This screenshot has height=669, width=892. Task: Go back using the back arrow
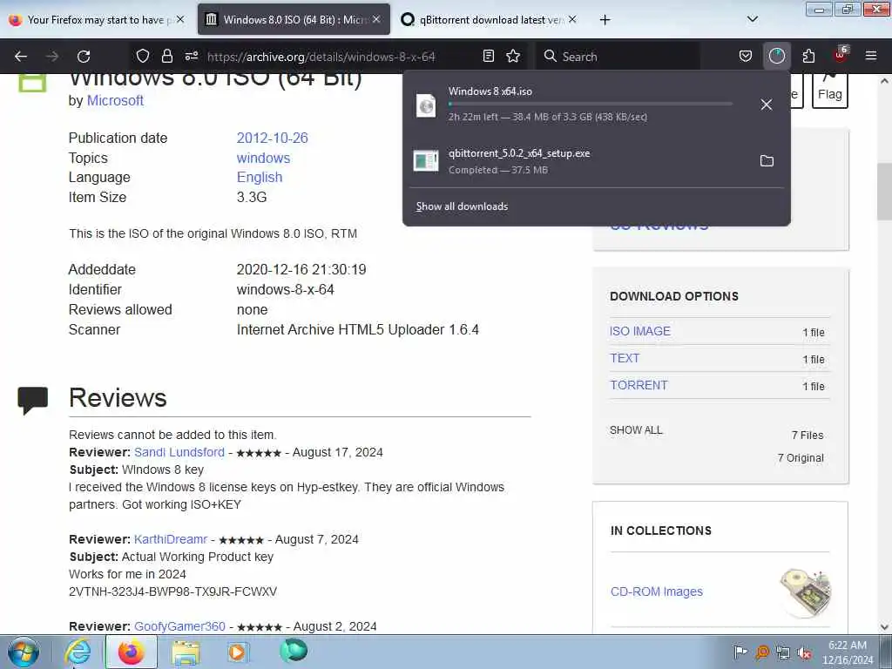coord(21,57)
